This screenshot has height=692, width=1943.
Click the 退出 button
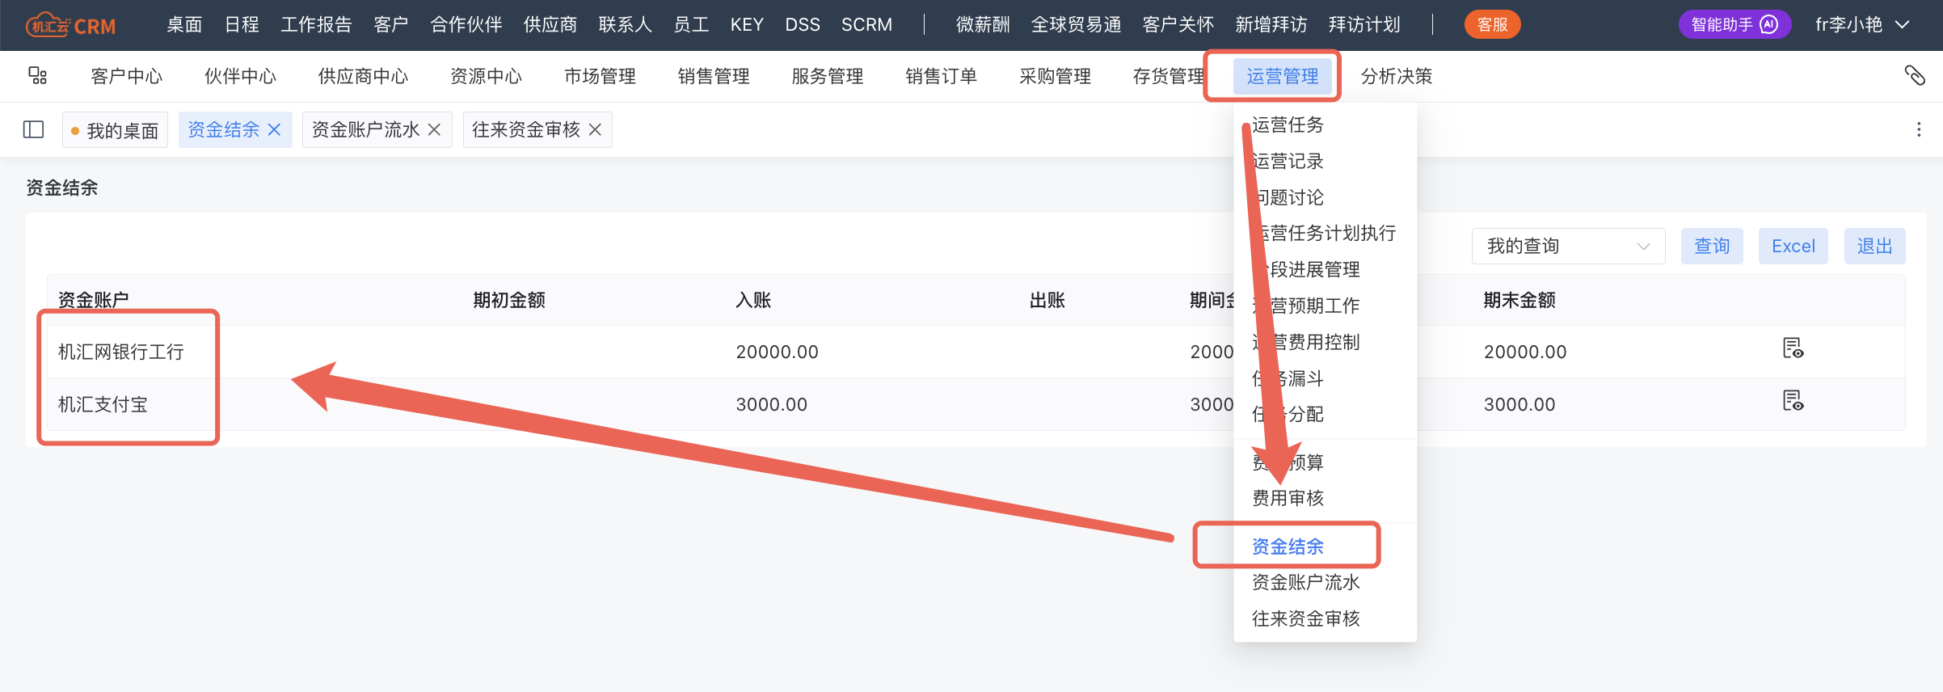click(1874, 246)
